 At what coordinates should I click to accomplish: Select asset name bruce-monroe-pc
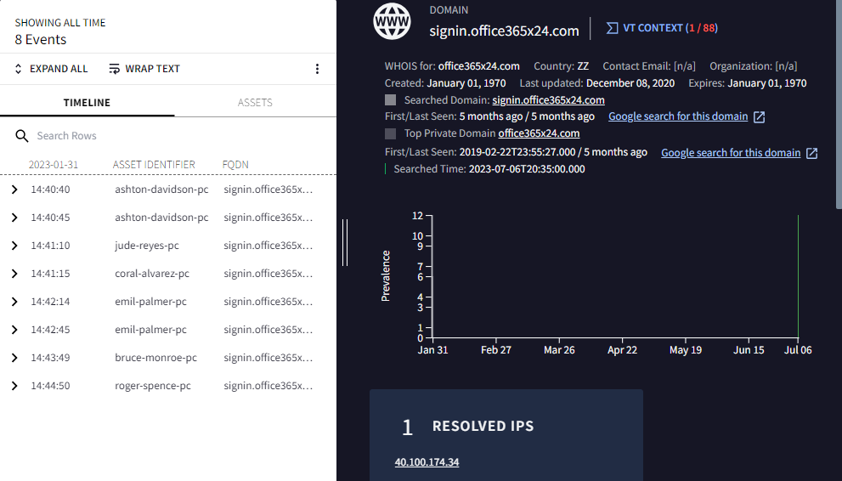(155, 358)
